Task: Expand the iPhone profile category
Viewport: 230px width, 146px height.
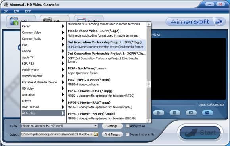Action: click(43, 51)
